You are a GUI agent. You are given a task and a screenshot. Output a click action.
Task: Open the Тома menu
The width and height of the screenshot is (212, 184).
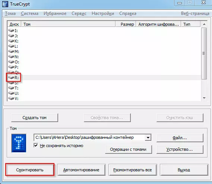click(x=10, y=13)
